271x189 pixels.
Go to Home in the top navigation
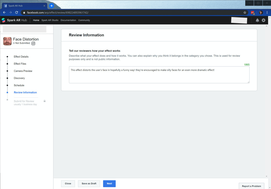point(36,20)
